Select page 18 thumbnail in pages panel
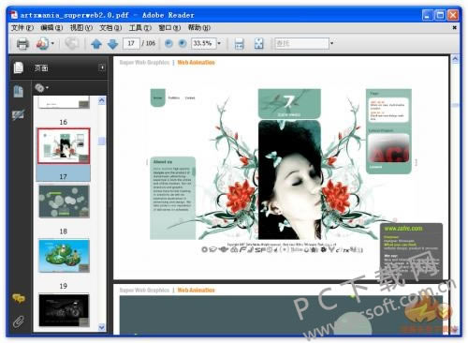The width and height of the screenshot is (468, 343). pyautogui.click(x=64, y=201)
